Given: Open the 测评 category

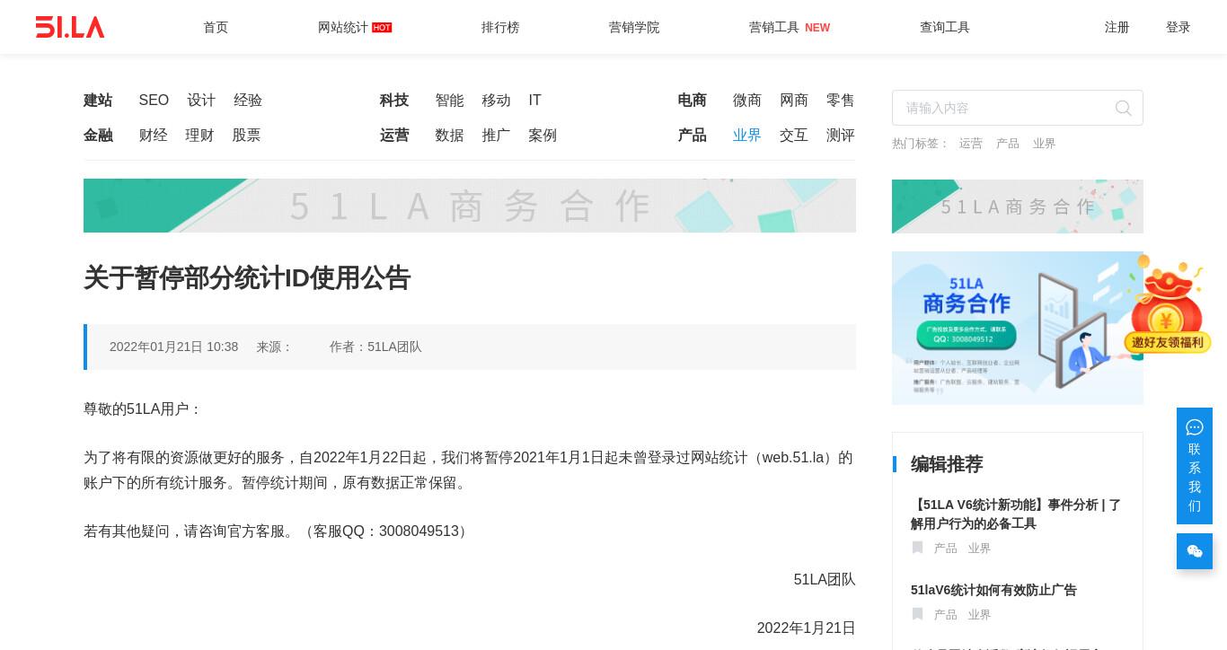Looking at the screenshot, I should (841, 136).
